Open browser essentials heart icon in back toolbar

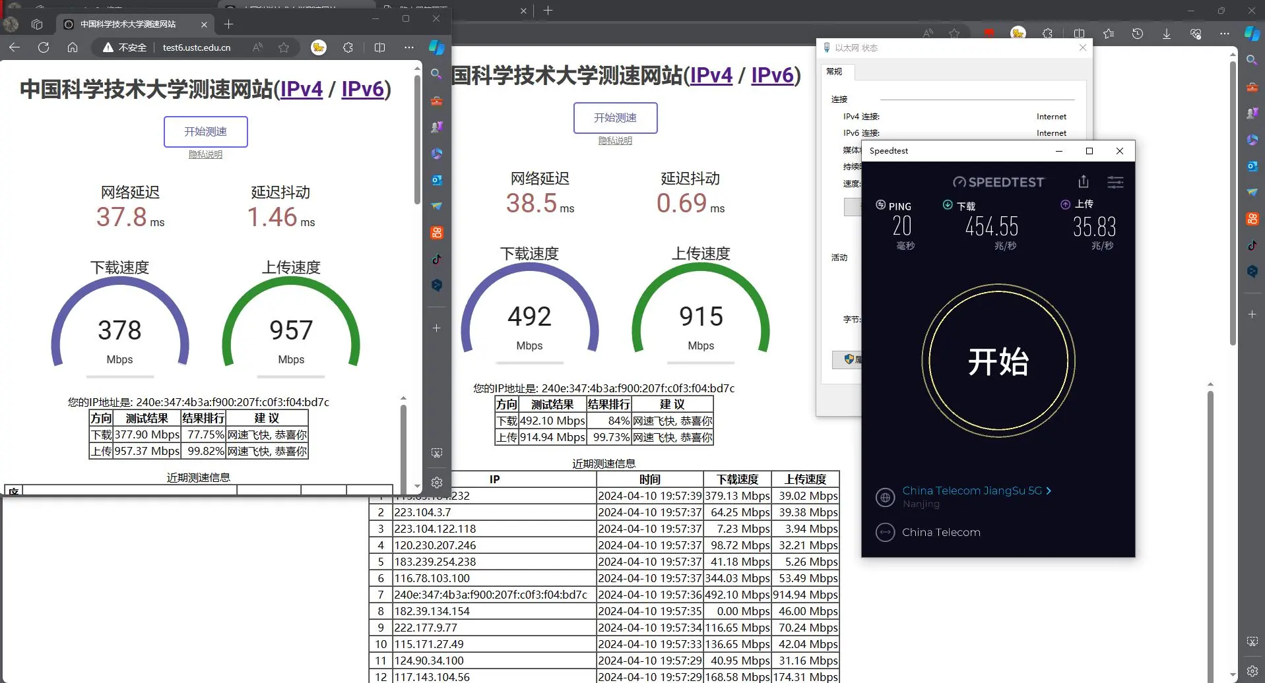click(x=1196, y=34)
